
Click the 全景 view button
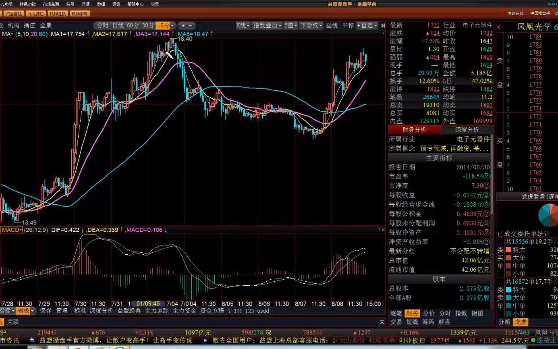pyautogui.click(x=46, y=25)
